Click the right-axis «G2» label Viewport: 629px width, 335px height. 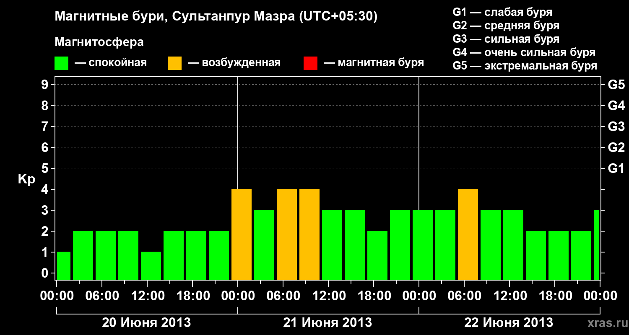pos(616,148)
